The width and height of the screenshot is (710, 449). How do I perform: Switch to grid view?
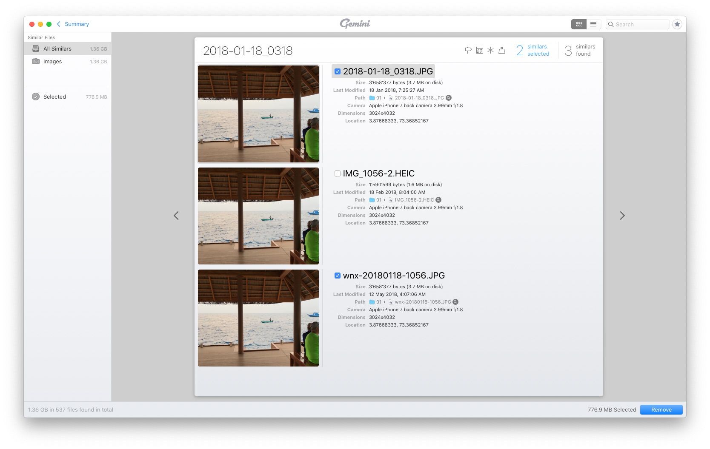point(579,24)
